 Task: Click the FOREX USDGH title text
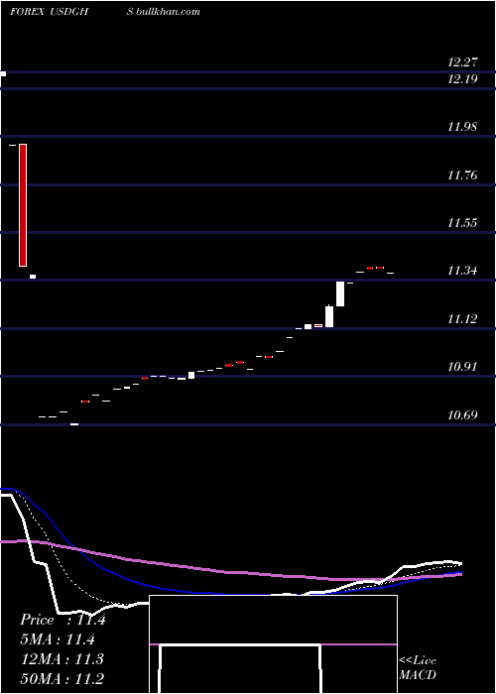[x=50, y=12]
